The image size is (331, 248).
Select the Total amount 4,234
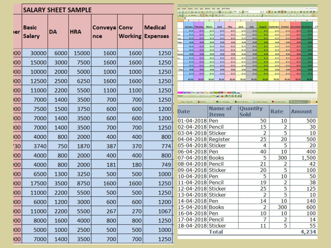pyautogui.click(x=308, y=232)
